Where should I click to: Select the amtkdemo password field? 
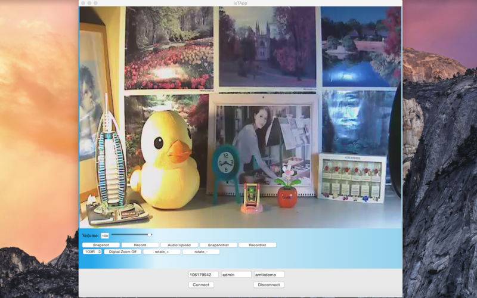point(269,275)
